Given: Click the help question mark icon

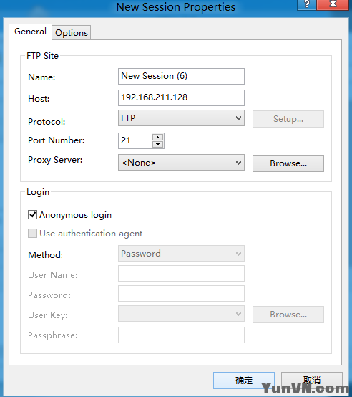Looking at the screenshot, I should tap(307, 4).
